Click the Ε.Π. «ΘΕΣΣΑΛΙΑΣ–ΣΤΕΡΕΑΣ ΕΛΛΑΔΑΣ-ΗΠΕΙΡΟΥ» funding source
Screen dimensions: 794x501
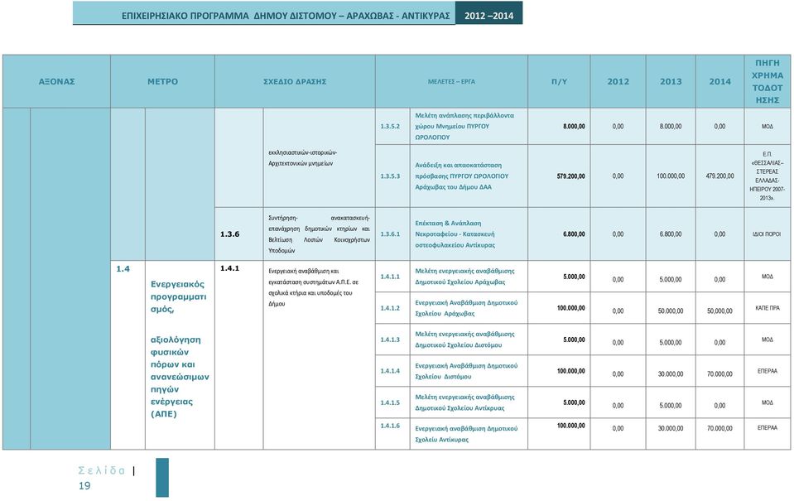tap(768, 176)
